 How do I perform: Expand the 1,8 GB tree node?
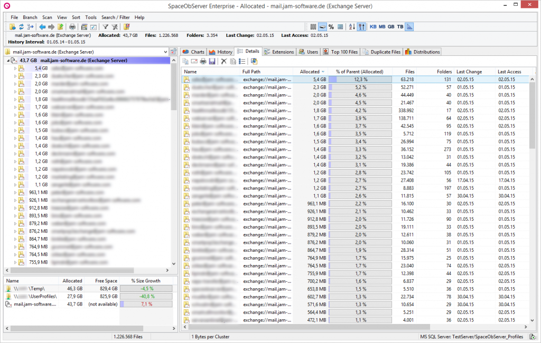(x=15, y=100)
